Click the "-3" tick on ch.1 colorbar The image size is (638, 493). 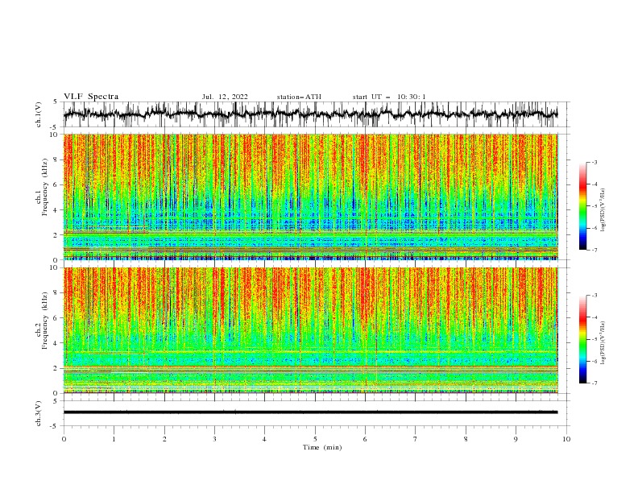click(594, 162)
